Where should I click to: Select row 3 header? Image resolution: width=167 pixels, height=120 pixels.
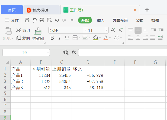click(x=5, y=81)
